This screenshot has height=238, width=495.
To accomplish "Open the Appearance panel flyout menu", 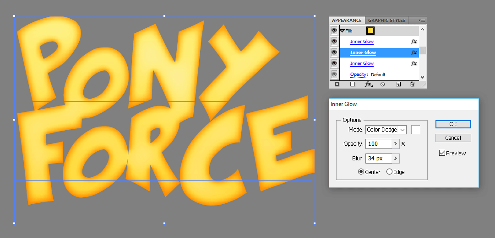I will 422,20.
